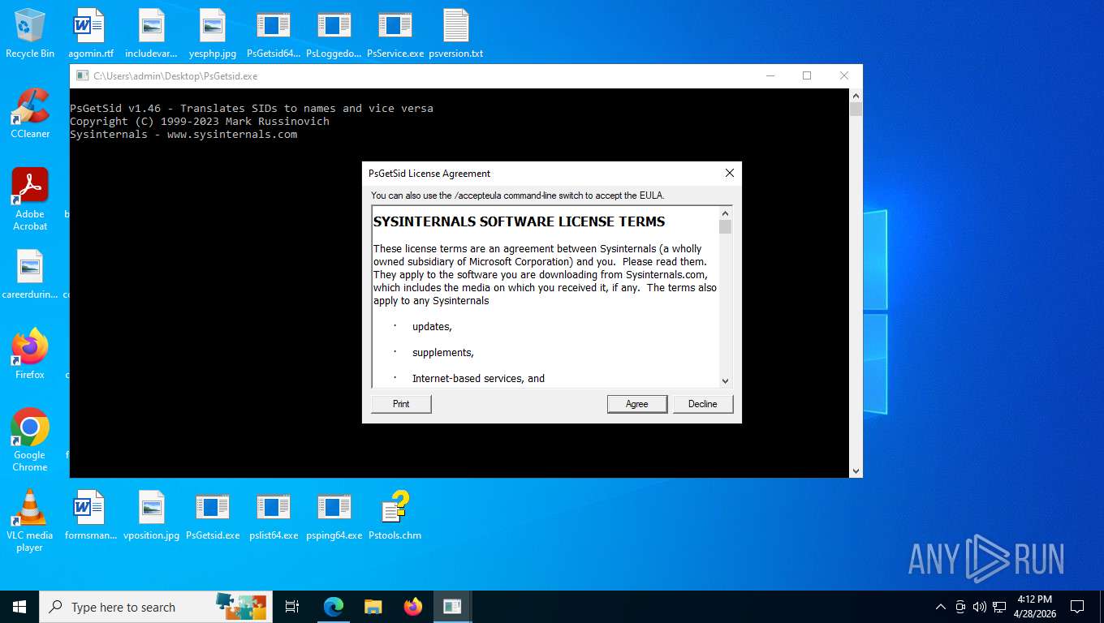1104x623 pixels.
Task: Click the 'Internet-based services, and' list item
Action: click(x=478, y=378)
